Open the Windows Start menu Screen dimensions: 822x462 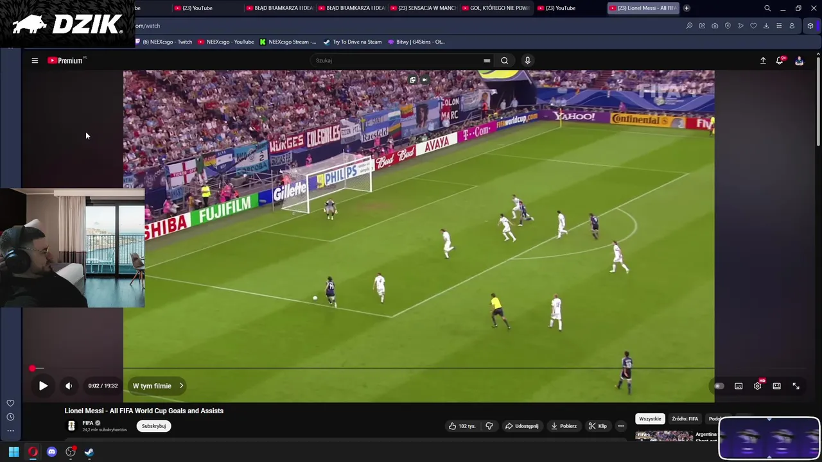[13, 452]
